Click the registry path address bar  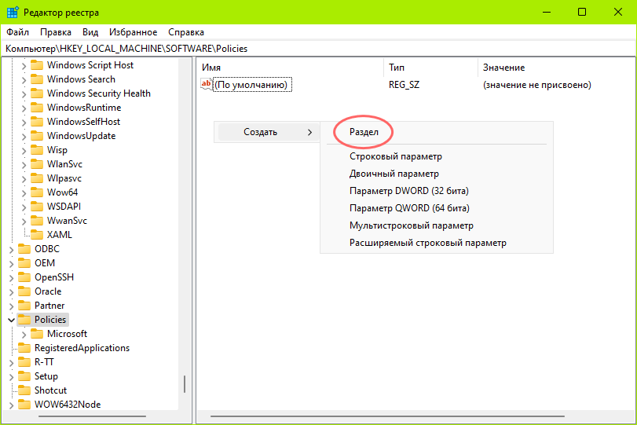(x=314, y=48)
